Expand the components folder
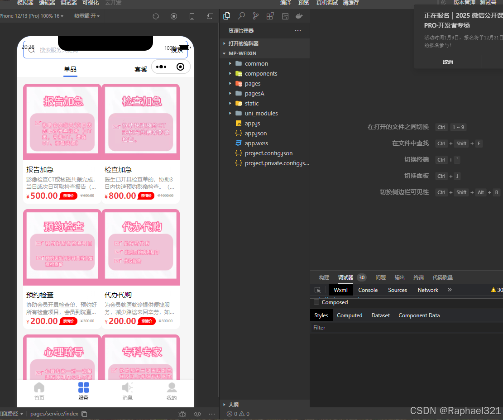The width and height of the screenshot is (503, 420). [x=265, y=73]
